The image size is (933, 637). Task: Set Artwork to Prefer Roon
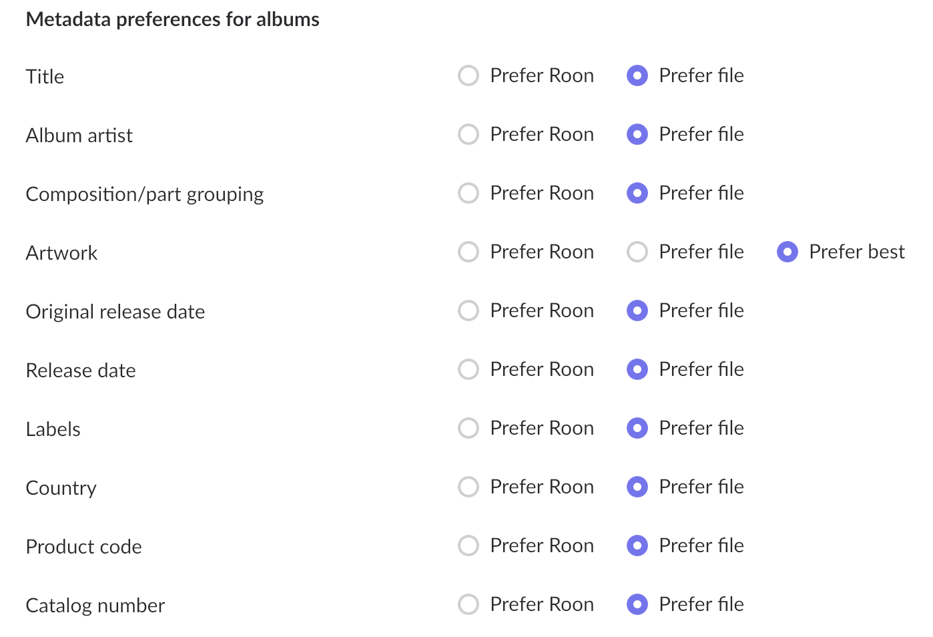[x=469, y=252]
